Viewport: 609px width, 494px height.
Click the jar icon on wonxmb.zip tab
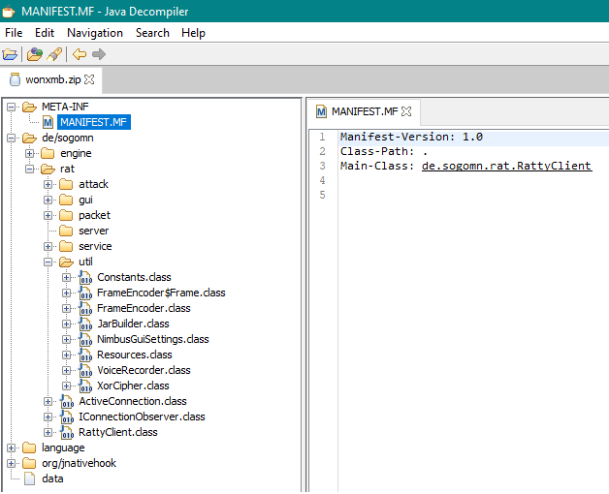tap(15, 79)
